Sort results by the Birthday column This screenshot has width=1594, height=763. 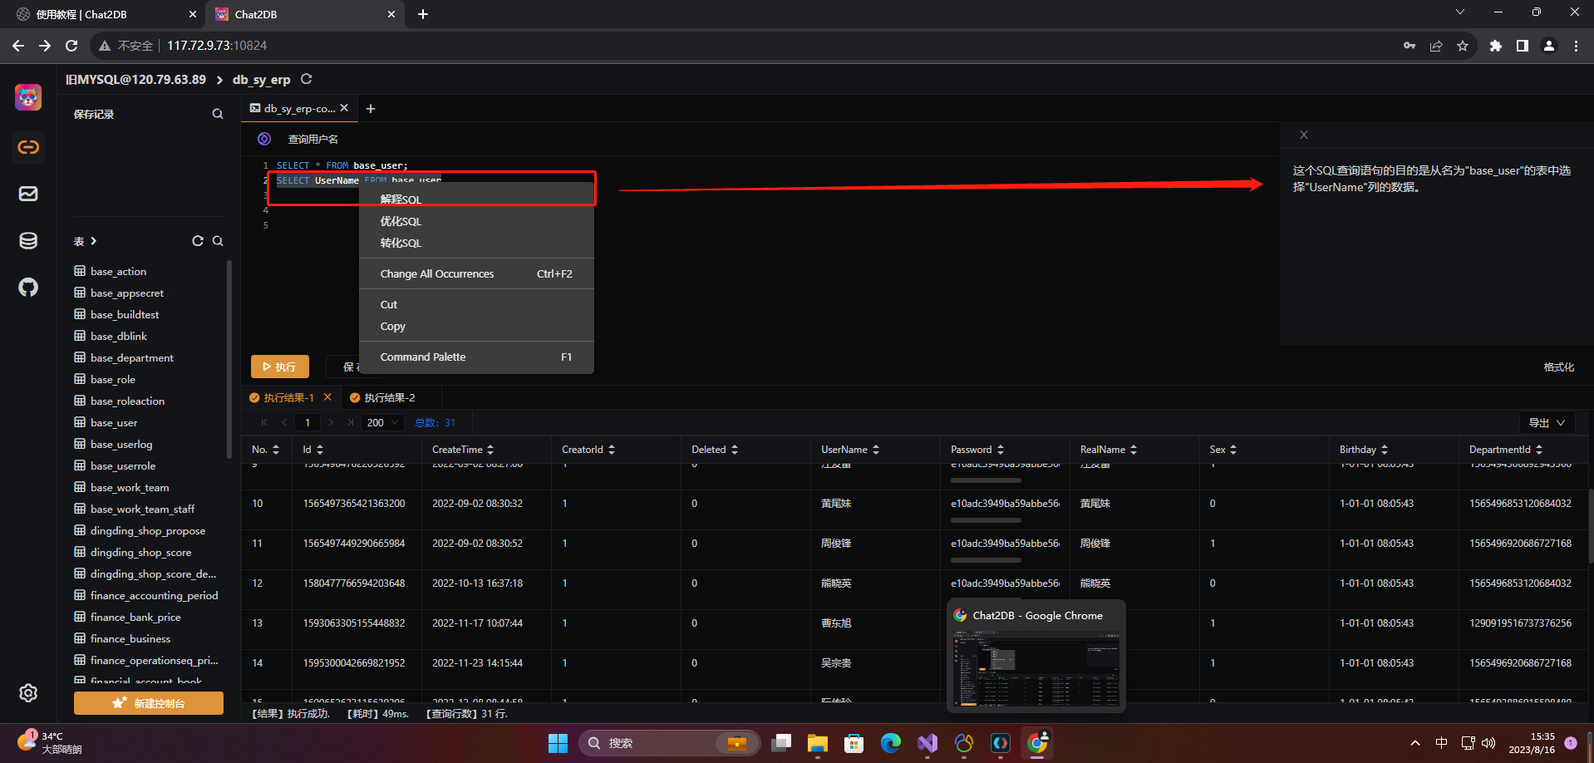pos(1385,450)
